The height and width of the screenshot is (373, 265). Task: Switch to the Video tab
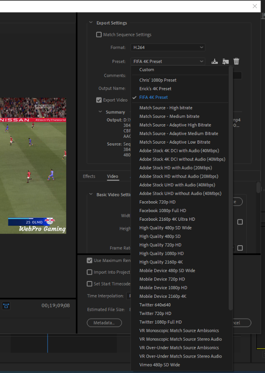[x=113, y=176]
